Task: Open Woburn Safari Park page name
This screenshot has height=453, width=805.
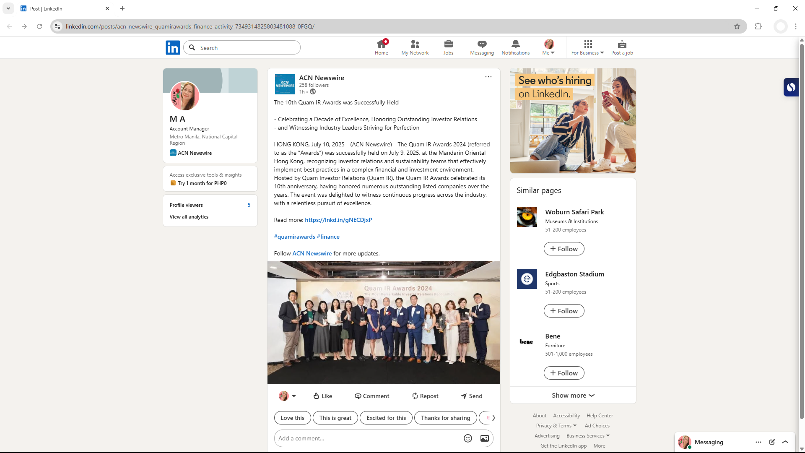Action: pos(574,212)
